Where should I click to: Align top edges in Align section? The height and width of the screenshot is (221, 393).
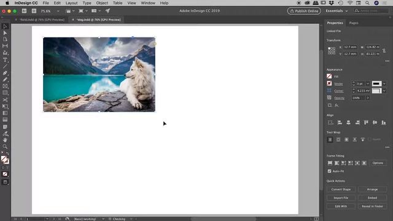click(x=366, y=123)
